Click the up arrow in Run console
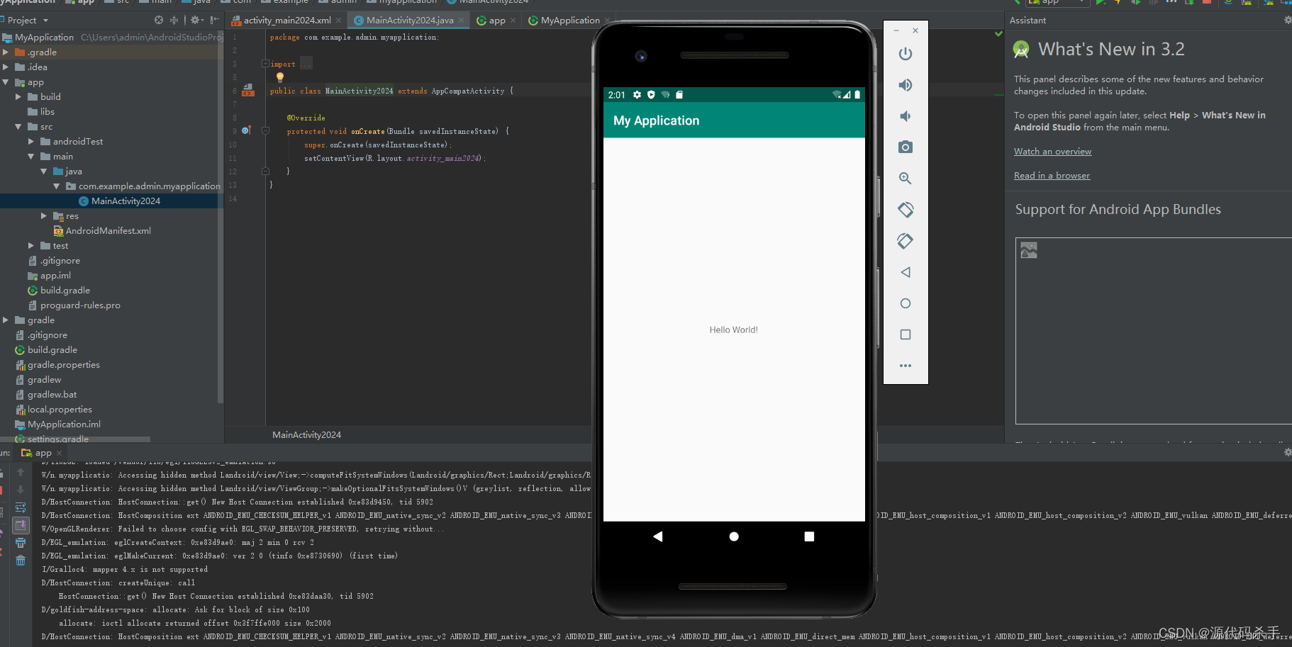 (x=21, y=472)
